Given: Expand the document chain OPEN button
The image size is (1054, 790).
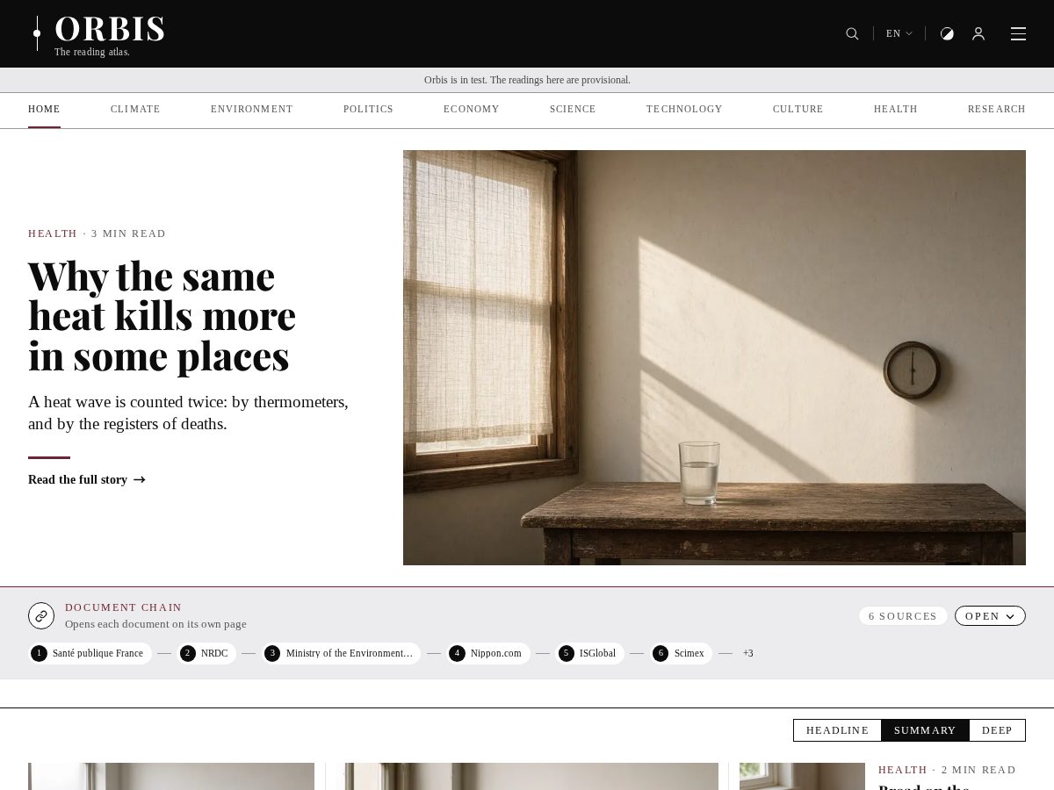Looking at the screenshot, I should [x=990, y=616].
